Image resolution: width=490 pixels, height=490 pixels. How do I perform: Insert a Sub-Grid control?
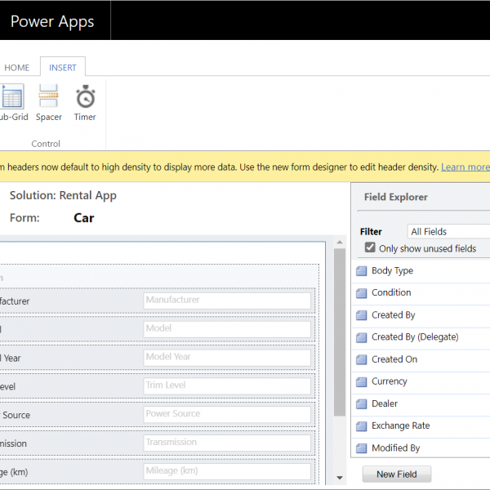coord(12,103)
